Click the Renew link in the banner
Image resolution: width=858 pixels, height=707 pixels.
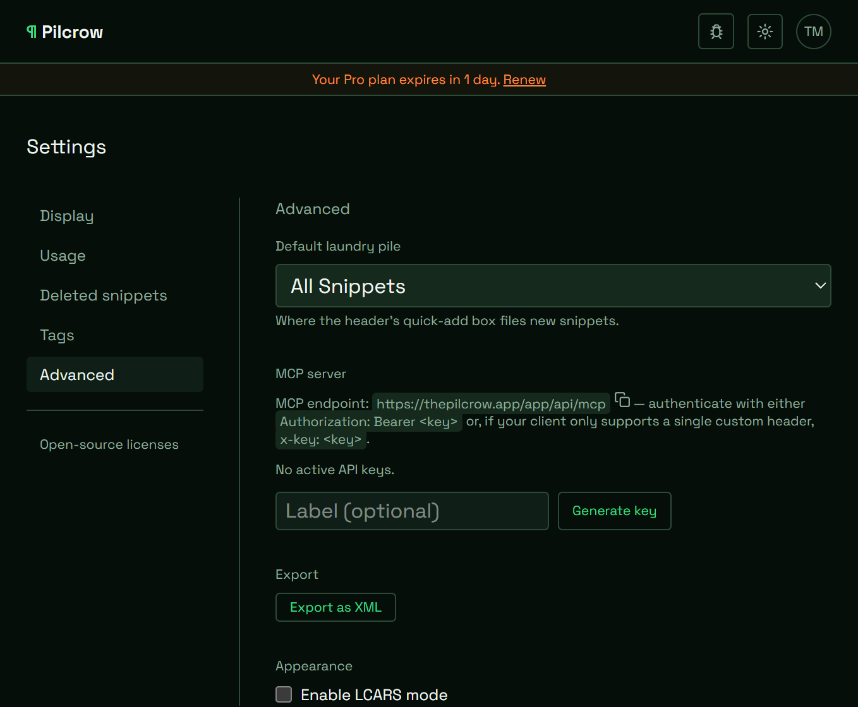coord(524,80)
